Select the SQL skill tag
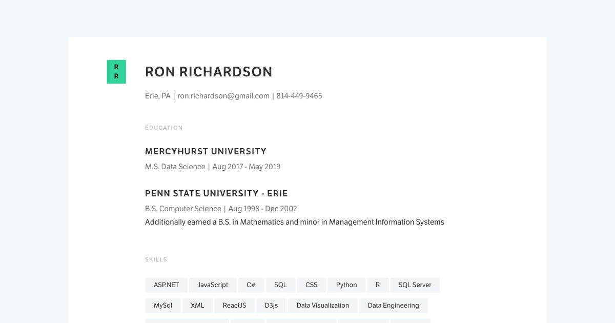This screenshot has height=323, width=615. (x=280, y=285)
